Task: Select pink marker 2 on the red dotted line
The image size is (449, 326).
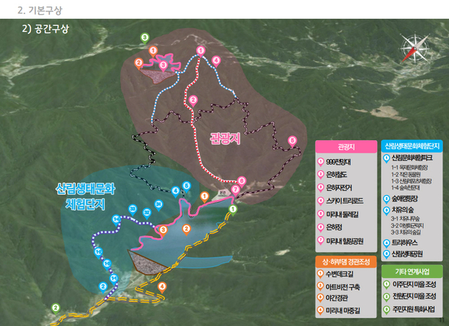Action: coord(193,99)
